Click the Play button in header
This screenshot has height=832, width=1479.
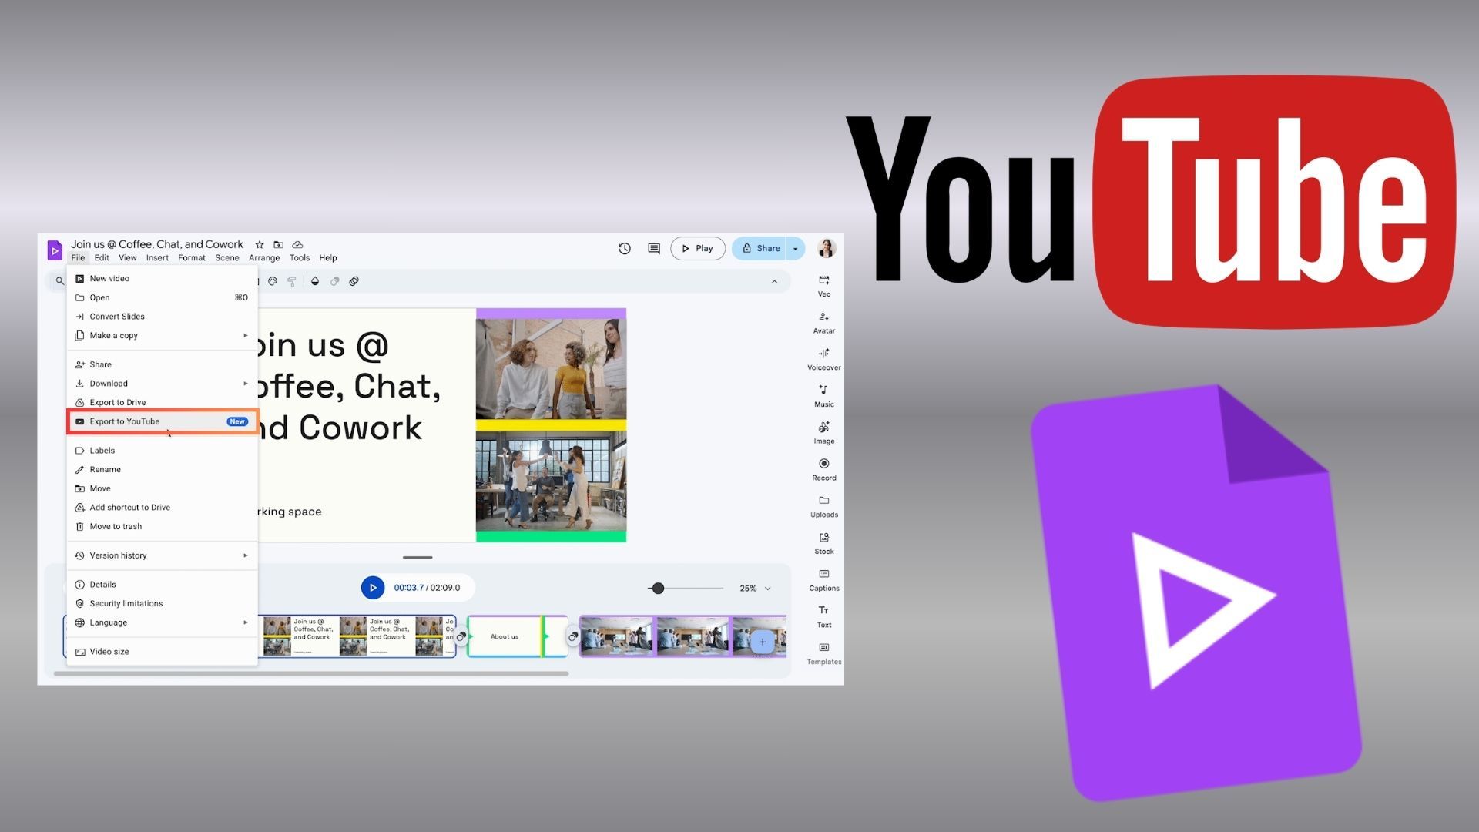698,248
